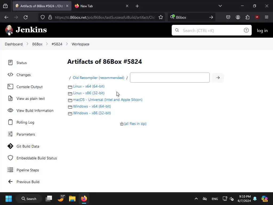Expand chevron after #5824 breadcrumb
273x205 pixels.
tap(67, 44)
